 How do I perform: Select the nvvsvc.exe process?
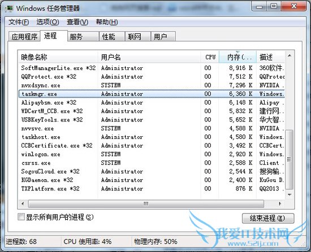coord(152,128)
